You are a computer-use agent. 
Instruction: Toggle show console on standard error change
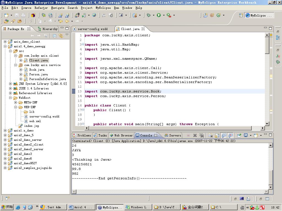230,135
